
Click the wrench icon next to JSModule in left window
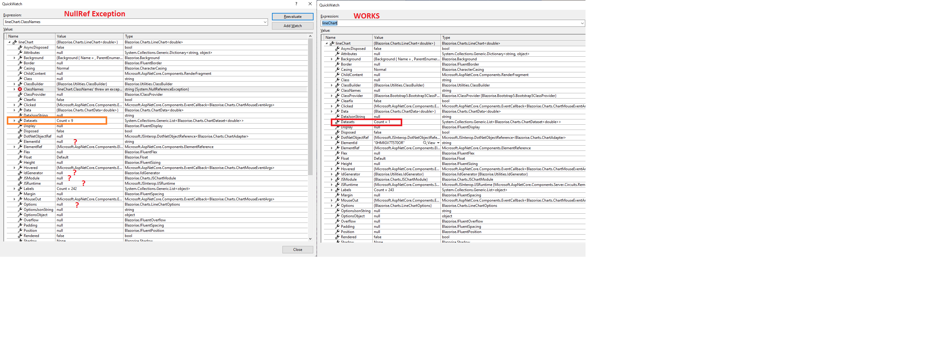tap(20, 178)
